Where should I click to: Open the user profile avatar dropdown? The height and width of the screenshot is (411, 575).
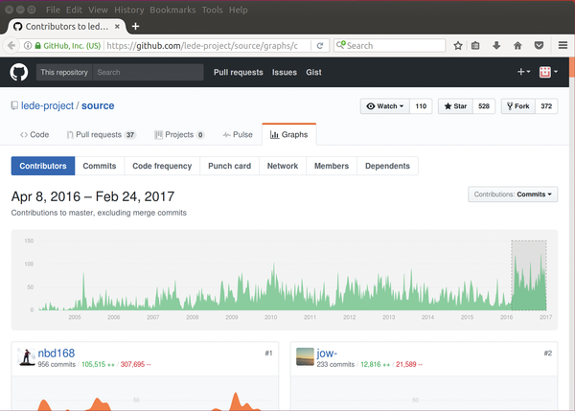coord(548,72)
